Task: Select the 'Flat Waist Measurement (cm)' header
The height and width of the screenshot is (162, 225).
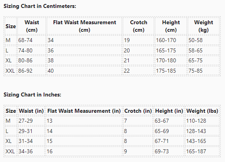Action: pos(84,26)
